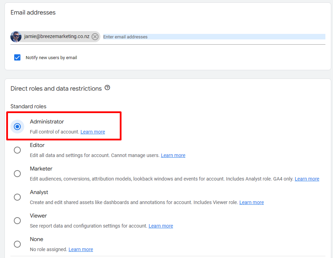Open Learn more link for Analyst role
This screenshot has height=258, width=333.
(252, 202)
